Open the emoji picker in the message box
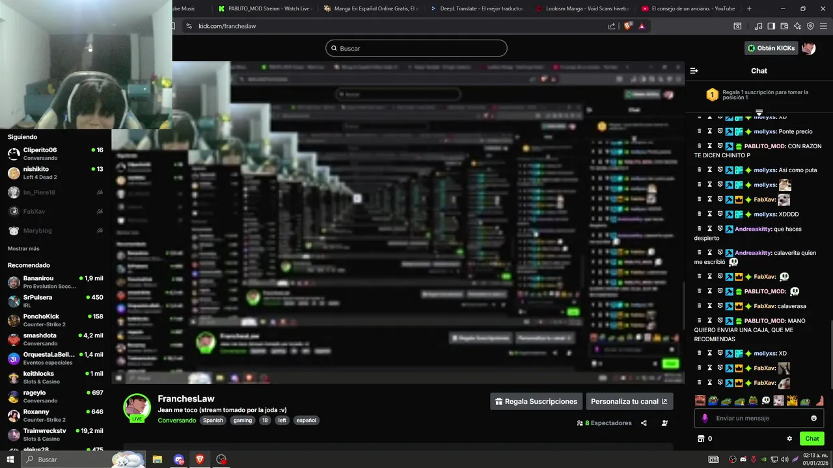The width and height of the screenshot is (833, 468). coord(813,418)
